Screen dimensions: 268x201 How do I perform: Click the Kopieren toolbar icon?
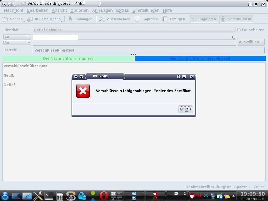click(137, 19)
